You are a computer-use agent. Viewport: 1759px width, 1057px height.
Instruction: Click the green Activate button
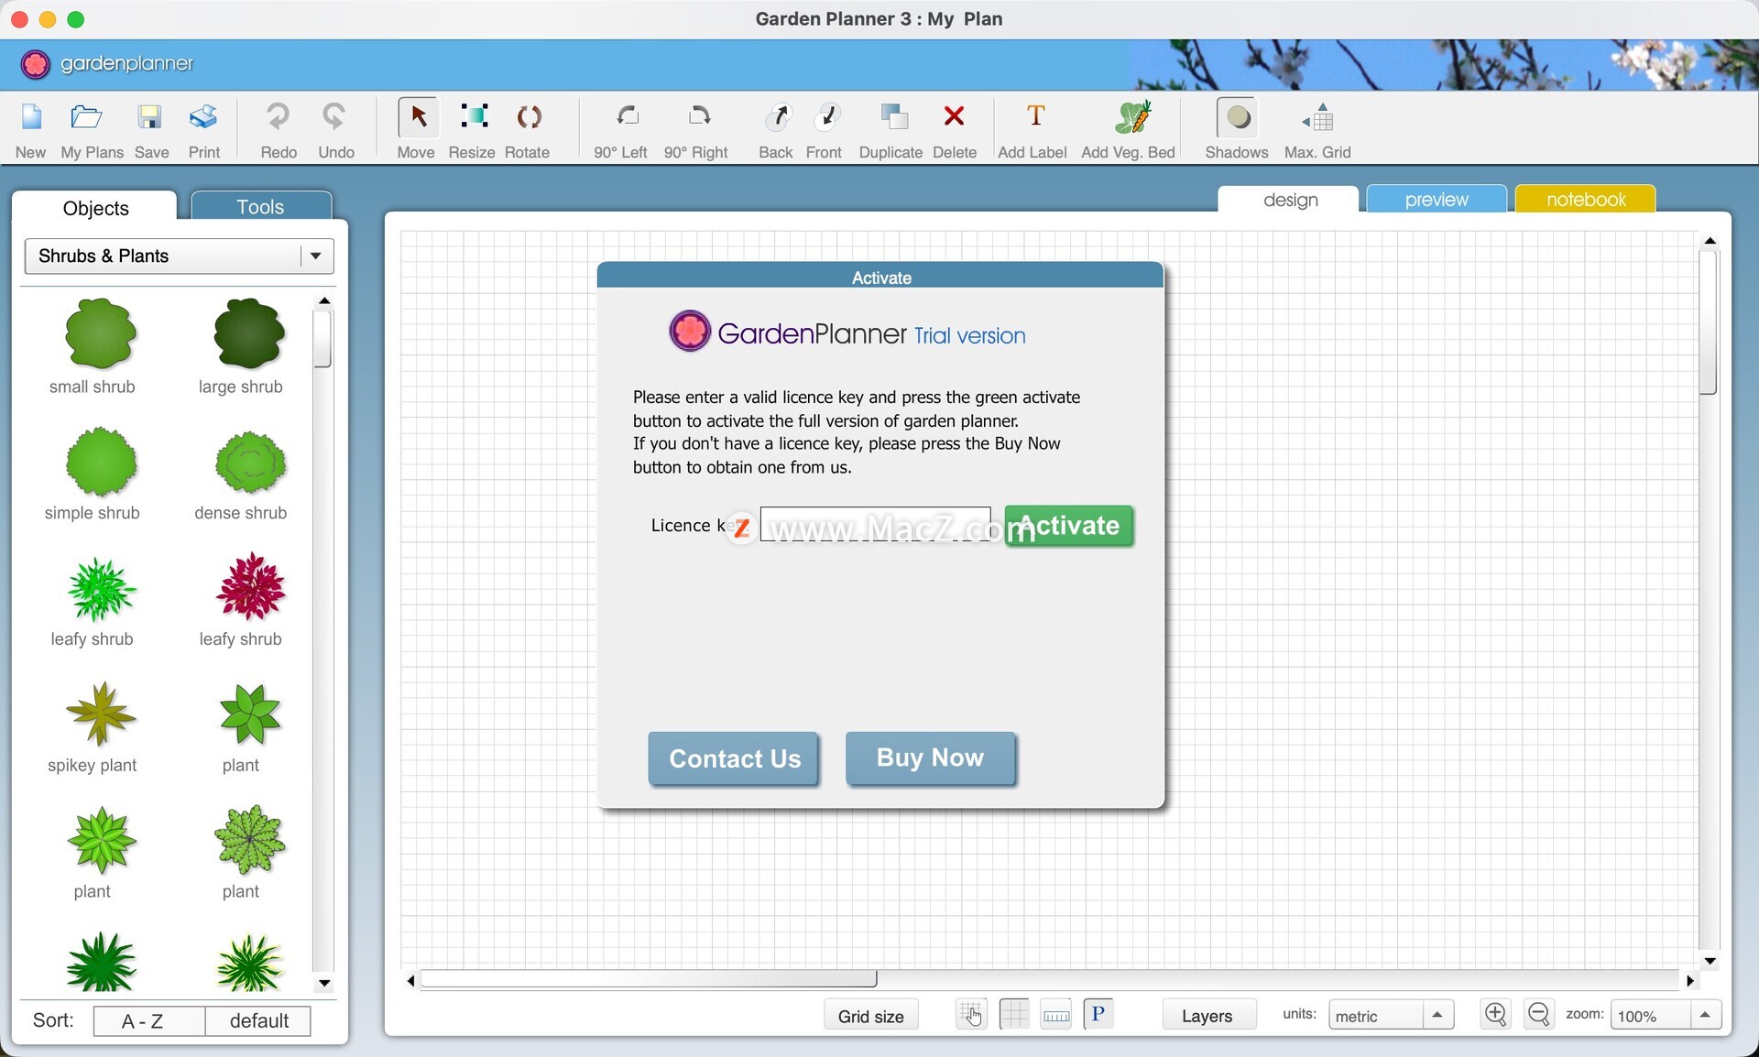(x=1069, y=526)
